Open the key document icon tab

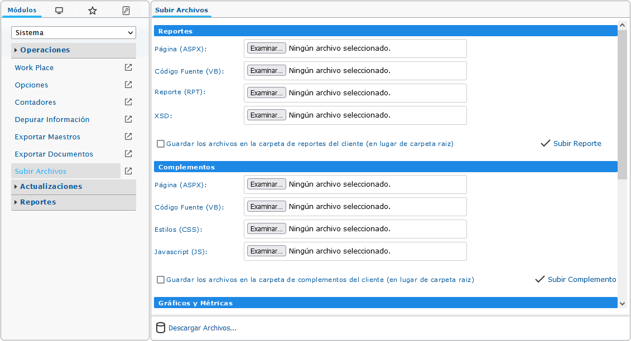(126, 11)
